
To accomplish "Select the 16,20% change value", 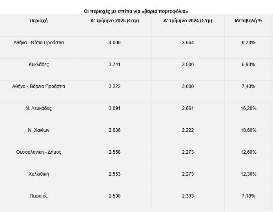I will coord(248,108).
